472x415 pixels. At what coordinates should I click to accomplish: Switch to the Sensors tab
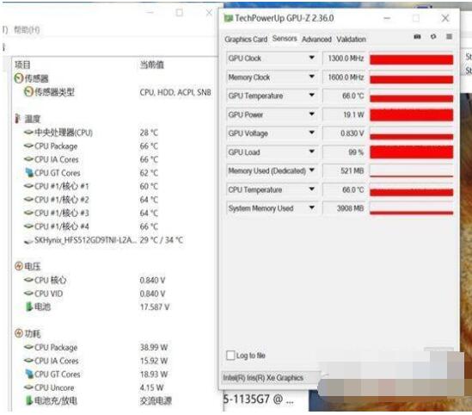[285, 39]
